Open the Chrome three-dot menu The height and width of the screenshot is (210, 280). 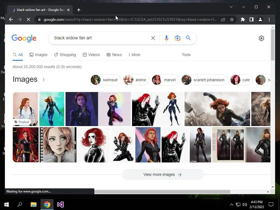[269, 19]
